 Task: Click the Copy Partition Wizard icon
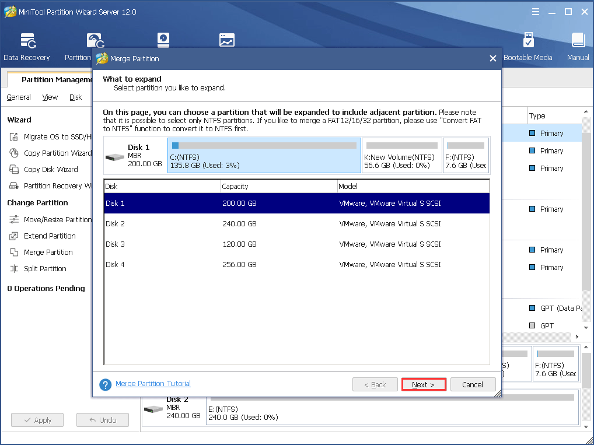click(14, 153)
